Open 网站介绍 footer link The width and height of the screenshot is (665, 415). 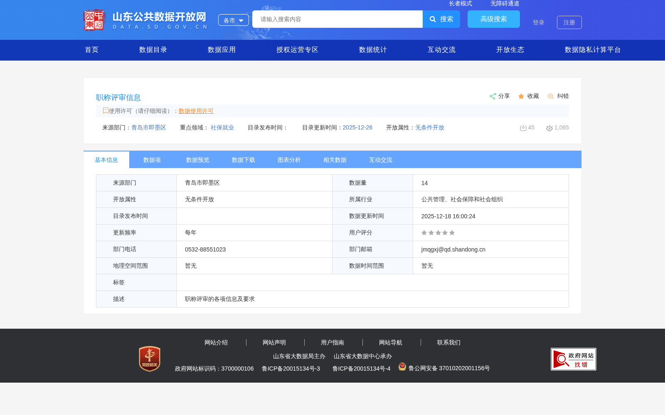pos(216,342)
